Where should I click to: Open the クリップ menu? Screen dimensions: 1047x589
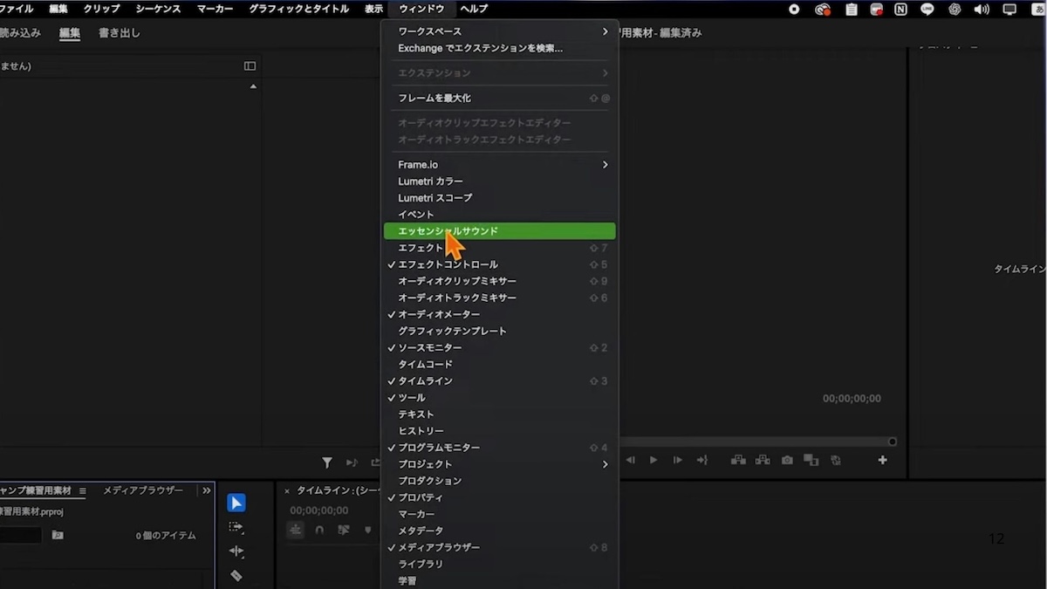[x=101, y=9]
